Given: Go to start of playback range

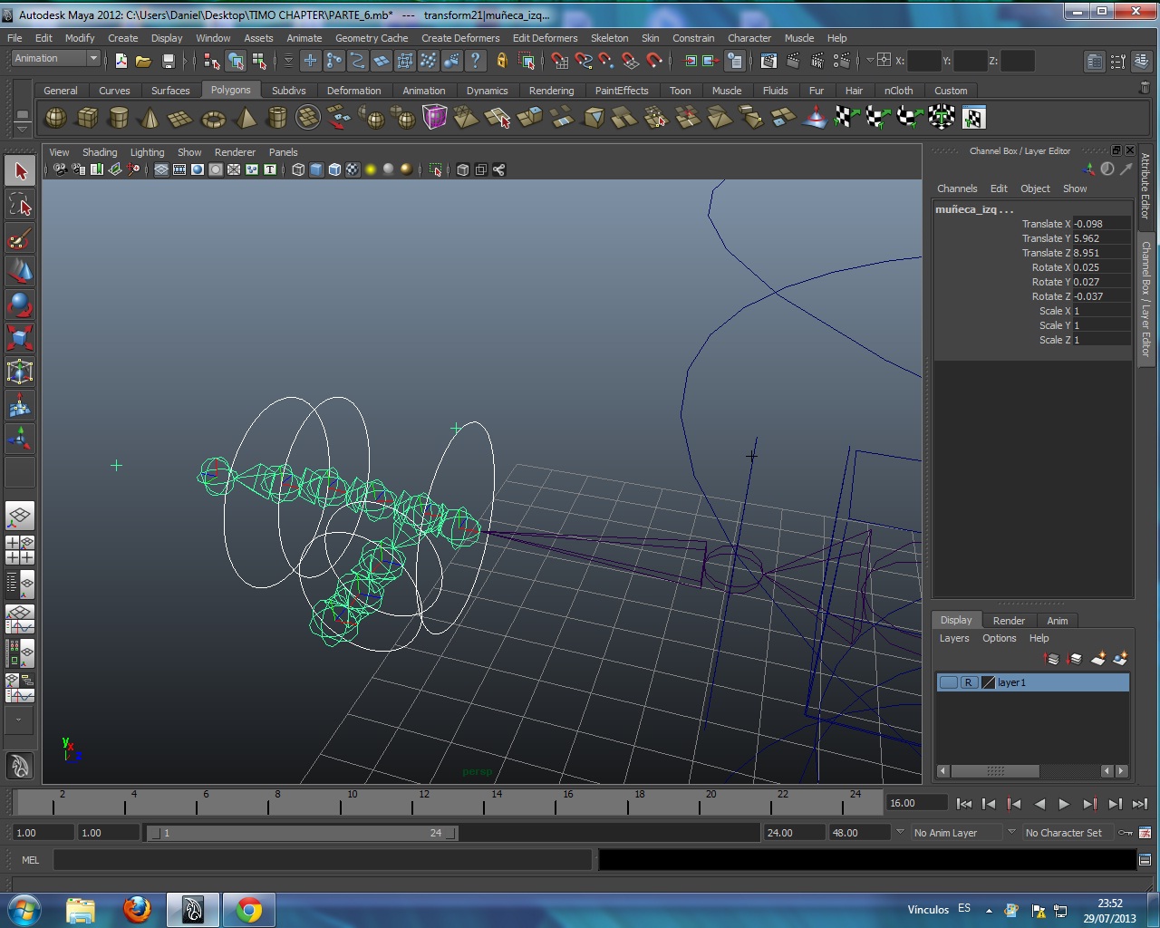Looking at the screenshot, I should pos(964,804).
